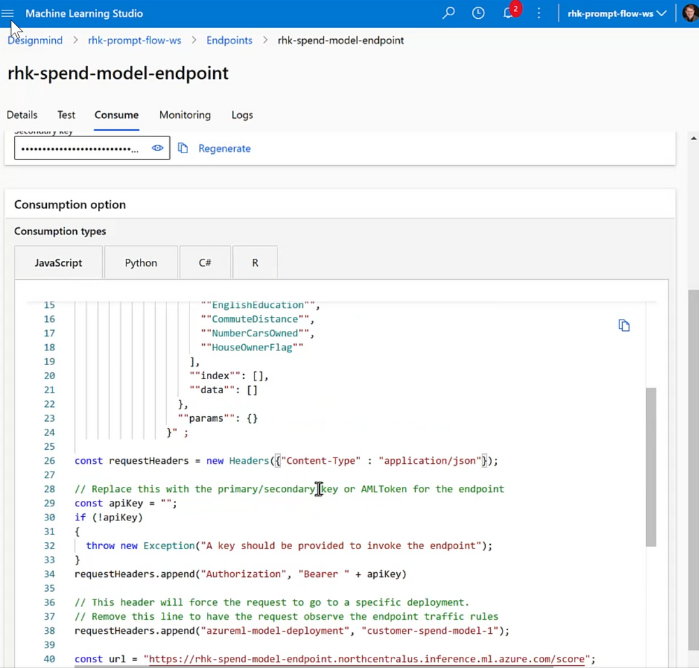The width and height of the screenshot is (699, 668).
Task: Select the R consumption type
Action: coord(255,262)
